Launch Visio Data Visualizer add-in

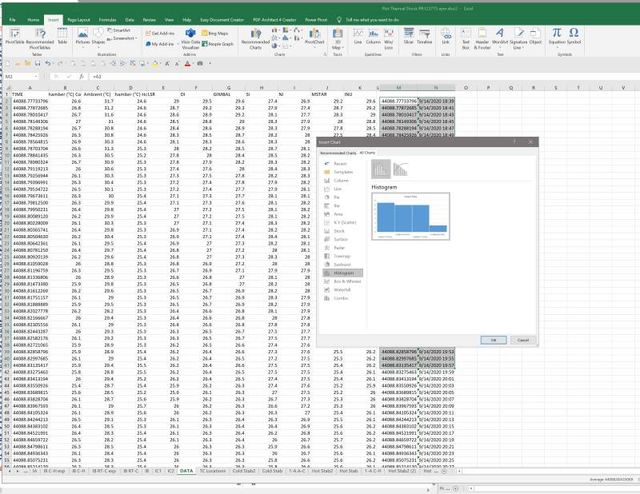point(190,38)
